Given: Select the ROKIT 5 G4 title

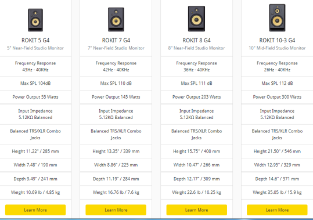Looking at the screenshot, I should click(35, 40).
